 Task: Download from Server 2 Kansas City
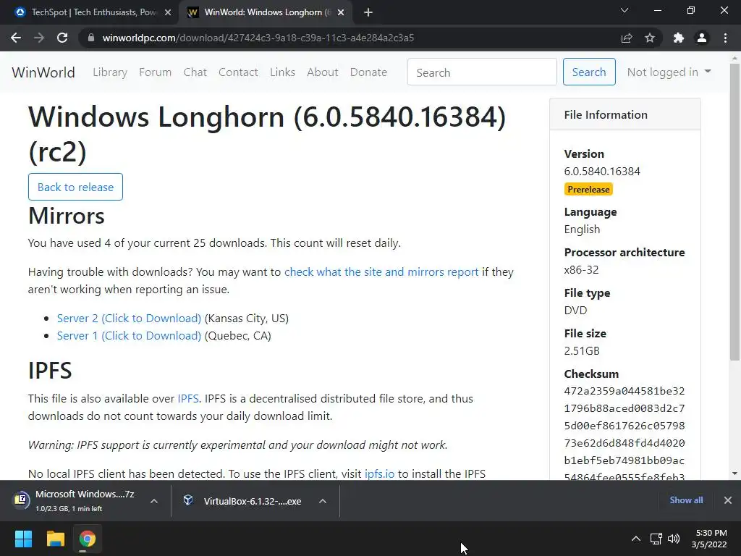[x=129, y=319]
